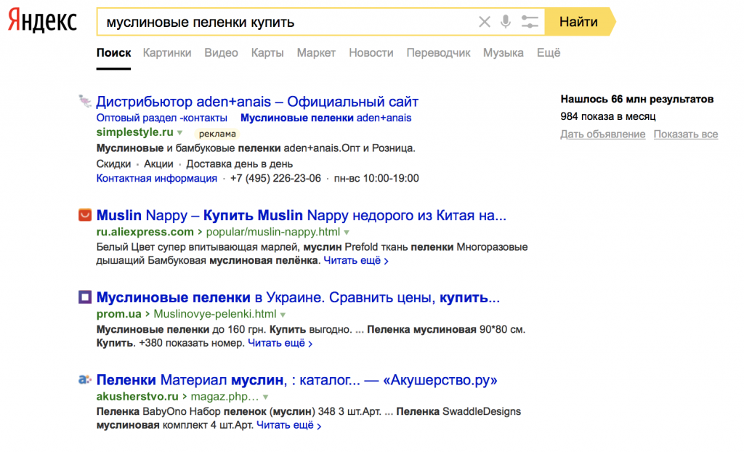This screenshot has width=744, height=452.
Task: Click 'Акции' ad callout text
Action: (158, 164)
